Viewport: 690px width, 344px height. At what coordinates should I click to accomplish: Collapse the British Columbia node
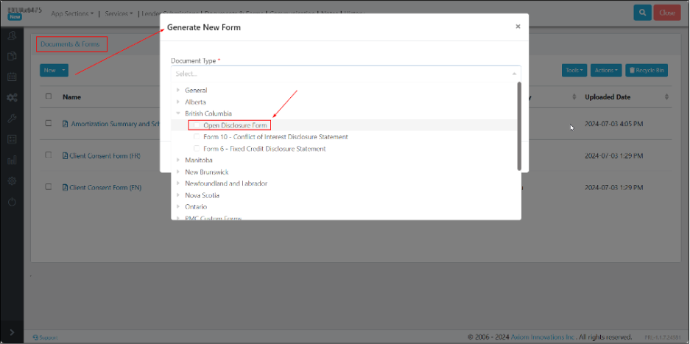pos(177,114)
